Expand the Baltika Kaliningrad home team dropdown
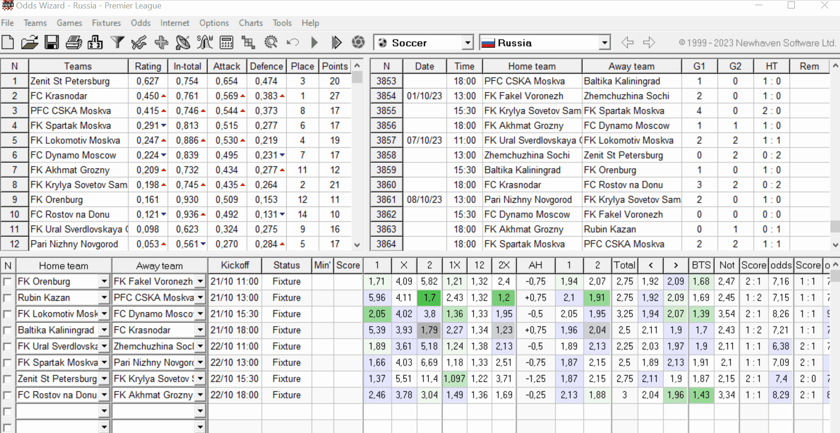 (x=104, y=331)
